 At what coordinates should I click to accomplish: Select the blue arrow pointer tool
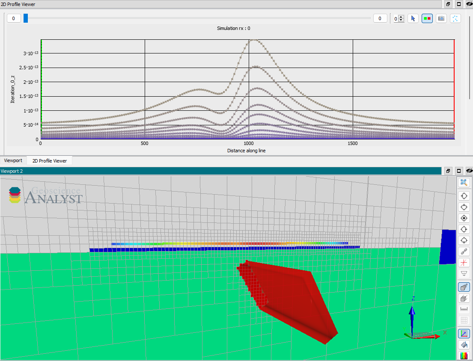tap(413, 18)
